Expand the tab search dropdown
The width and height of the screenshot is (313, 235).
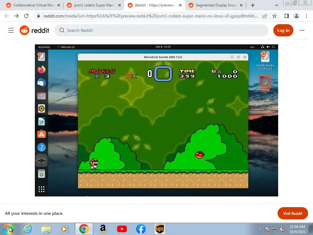[276, 6]
